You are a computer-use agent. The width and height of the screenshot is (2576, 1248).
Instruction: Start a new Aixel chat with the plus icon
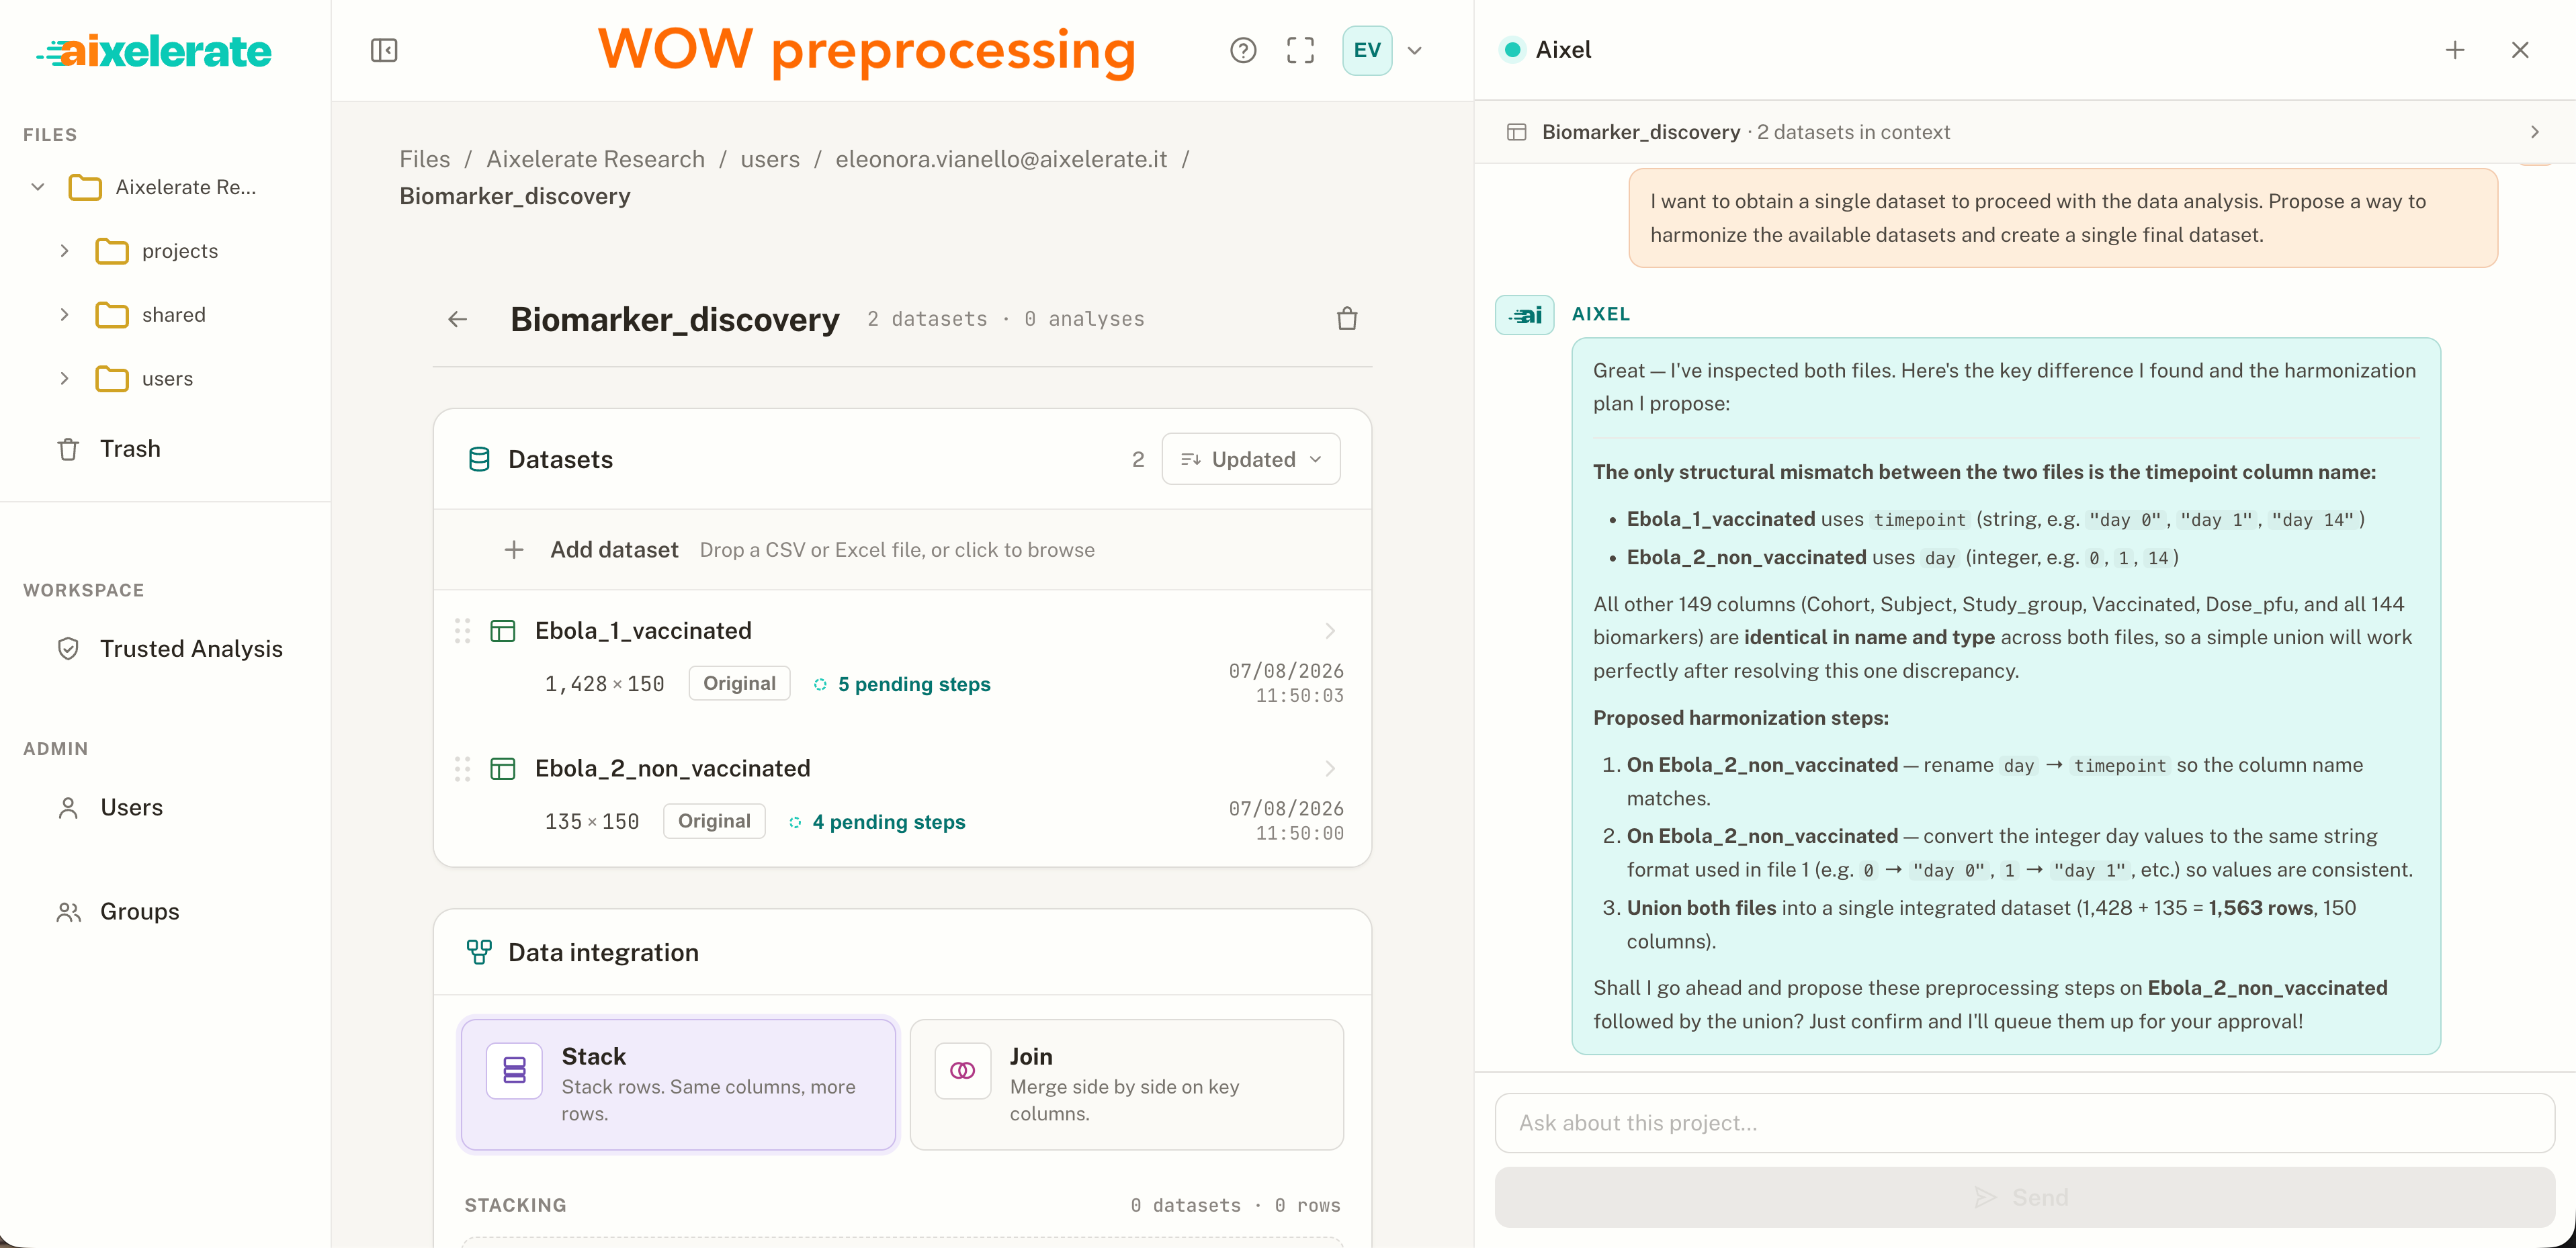[x=2455, y=50]
